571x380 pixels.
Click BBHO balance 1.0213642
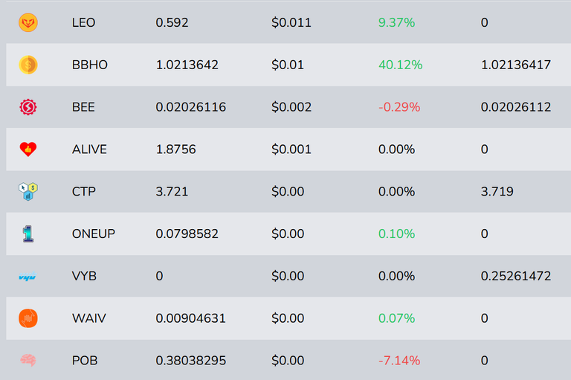click(x=187, y=65)
